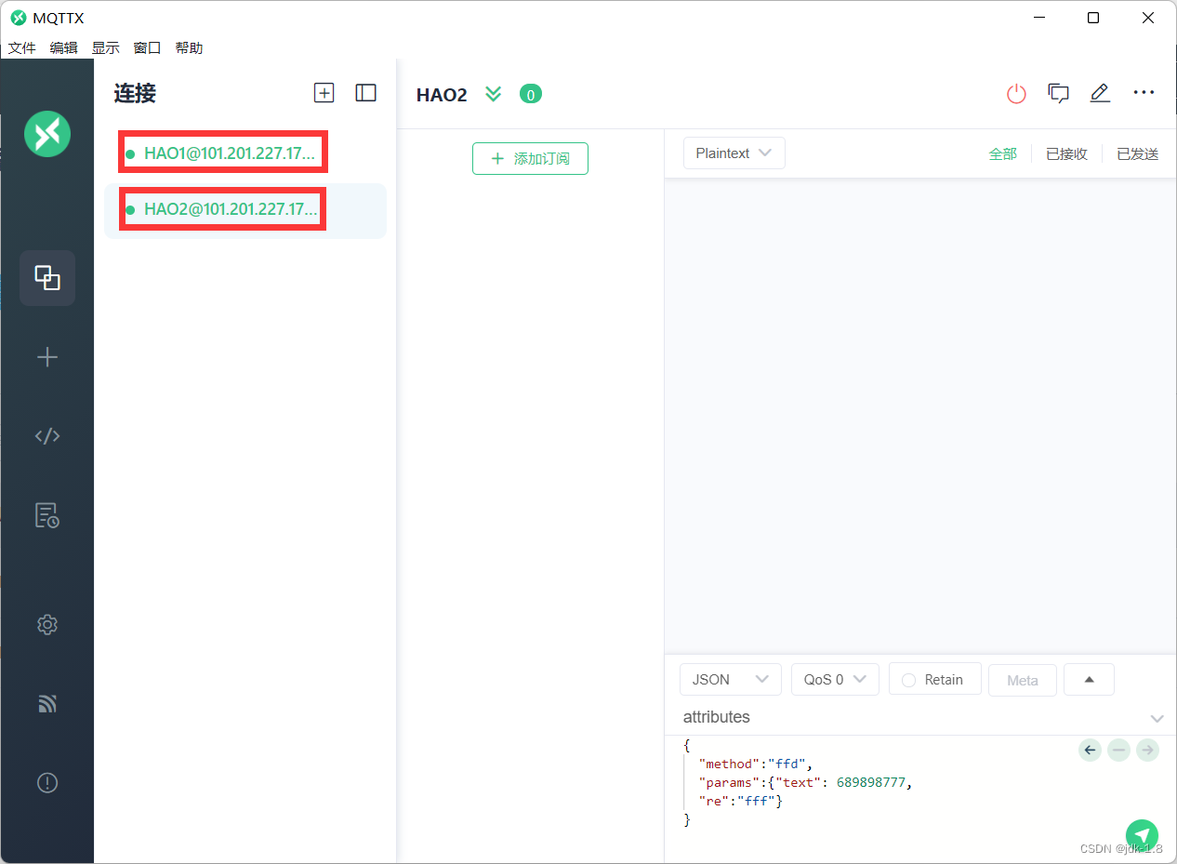Open the JSON payload type dropdown

click(731, 680)
